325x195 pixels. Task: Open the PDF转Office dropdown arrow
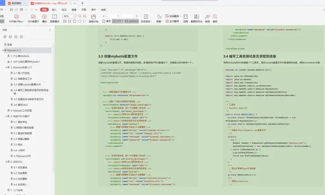[24, 21]
